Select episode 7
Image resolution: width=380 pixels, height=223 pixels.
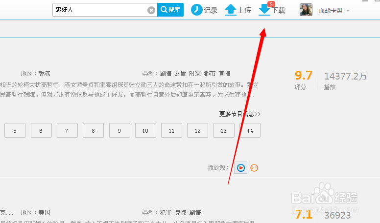(67, 130)
